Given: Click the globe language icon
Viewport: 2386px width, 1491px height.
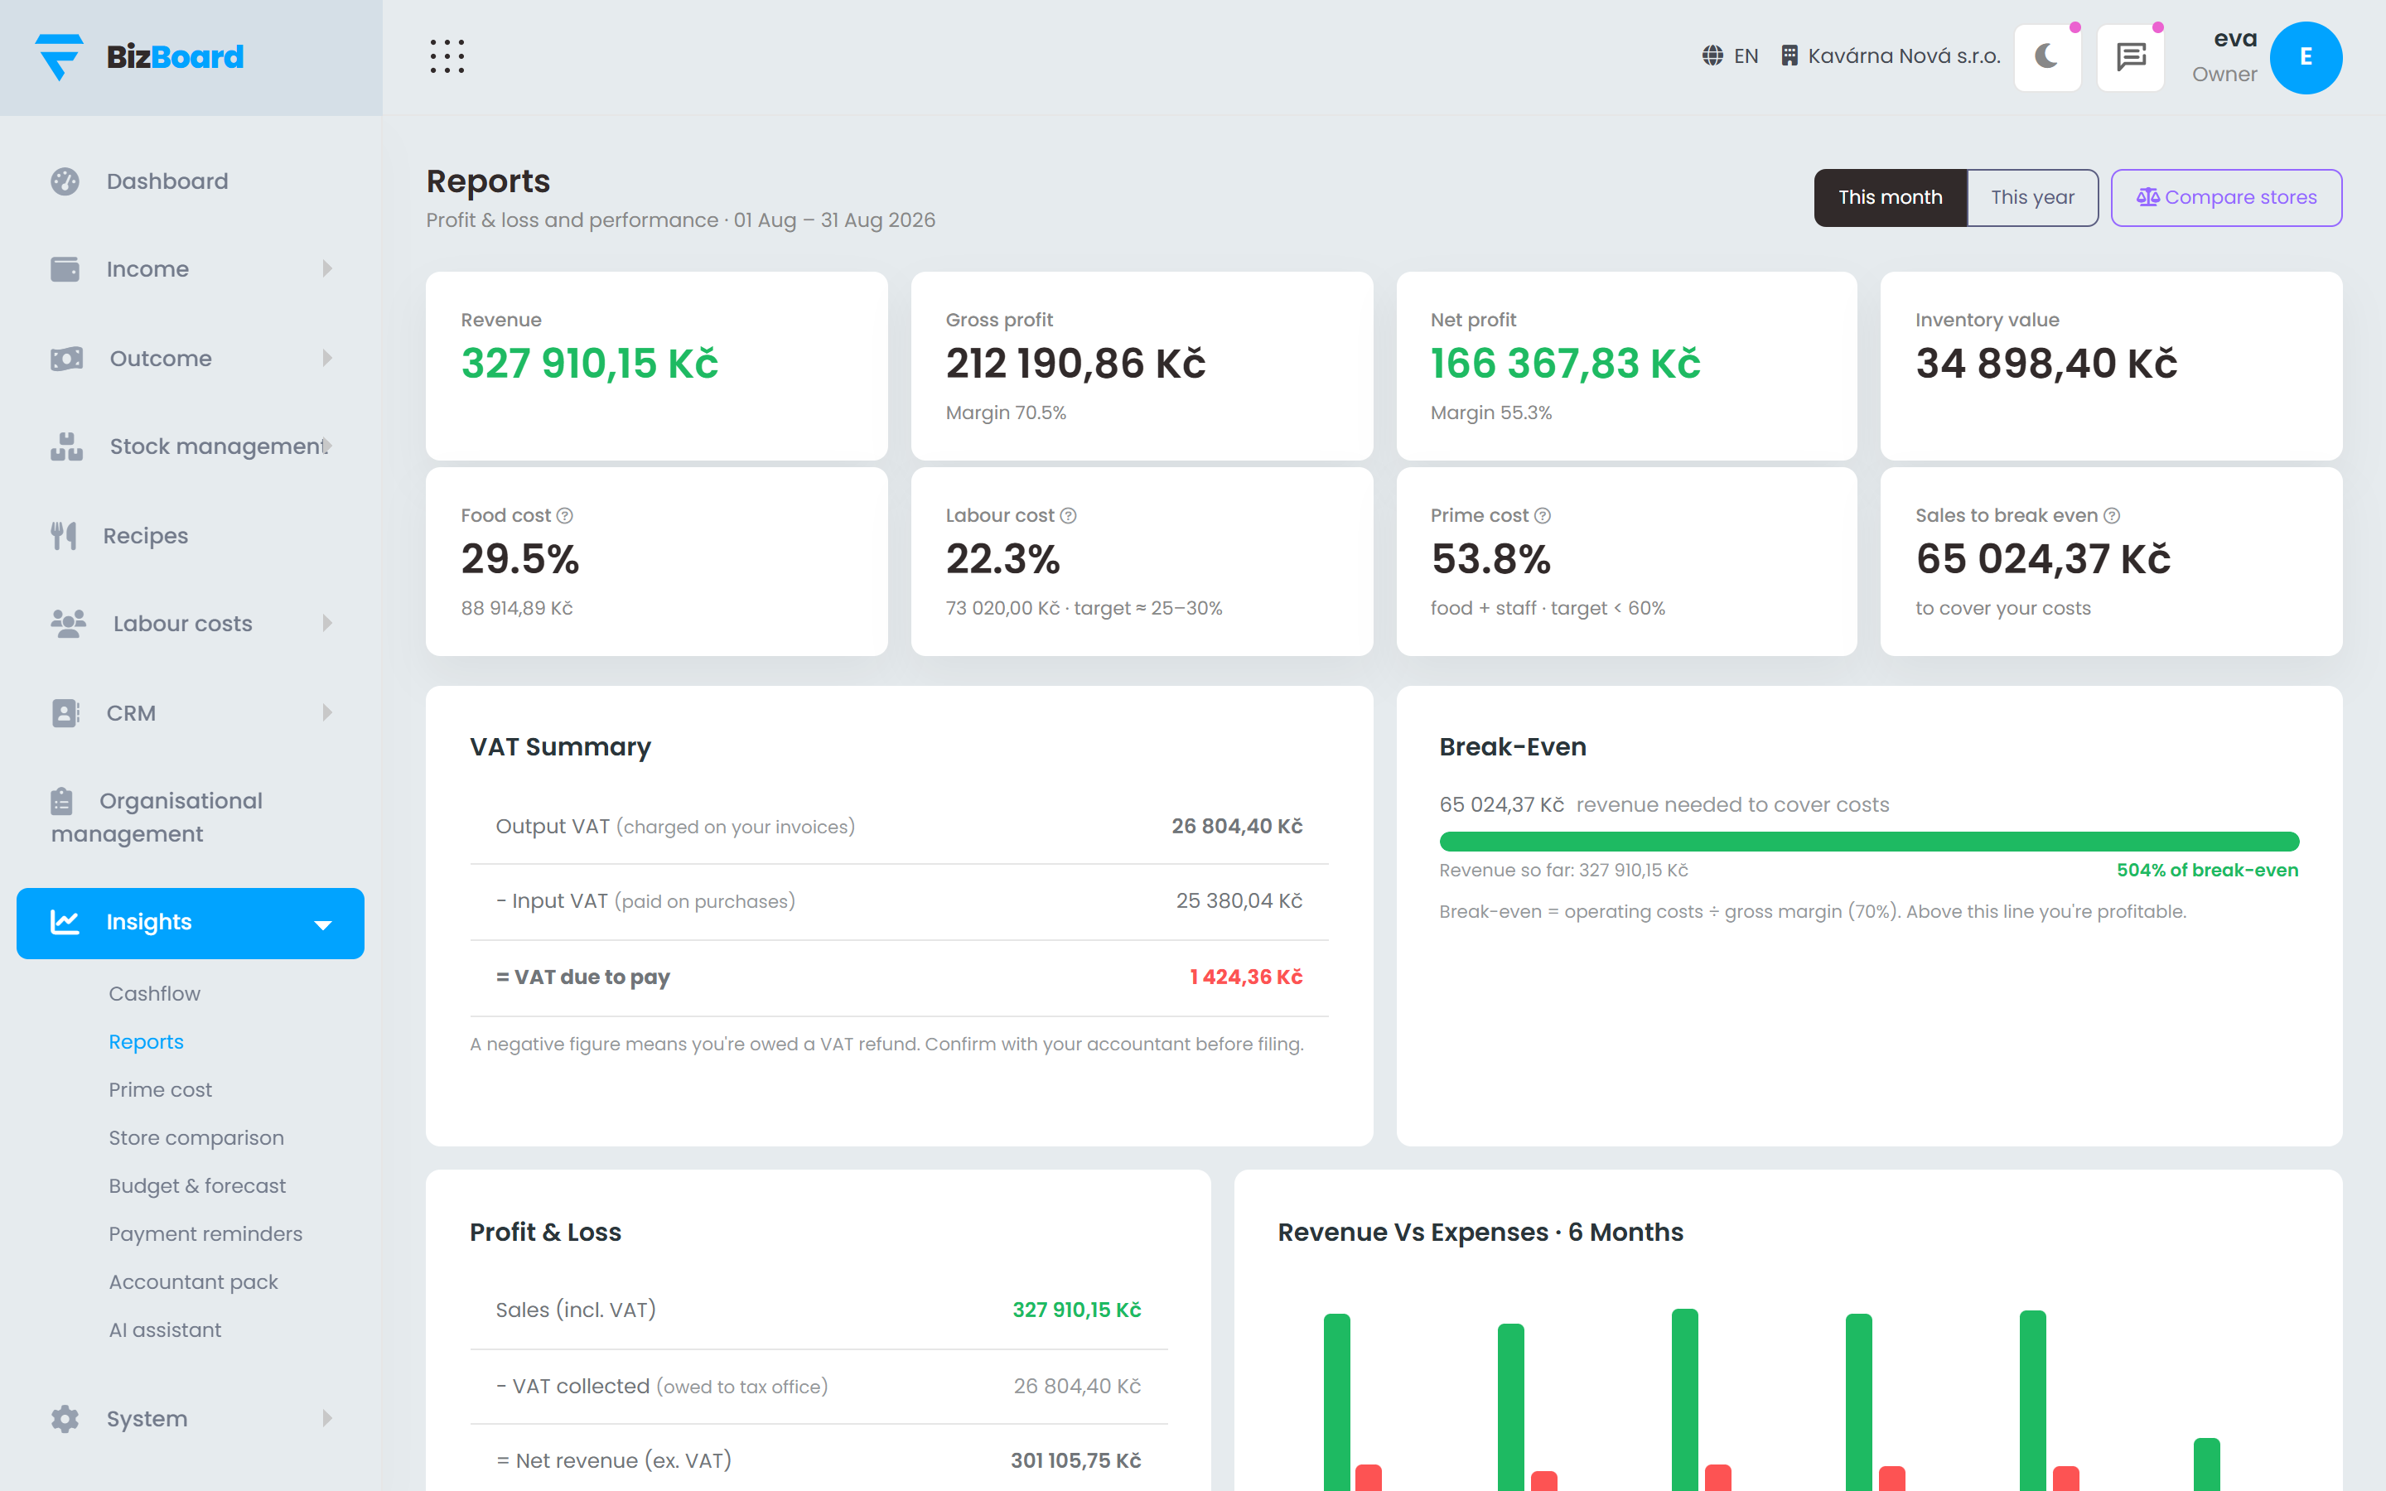Looking at the screenshot, I should pos(1712,56).
